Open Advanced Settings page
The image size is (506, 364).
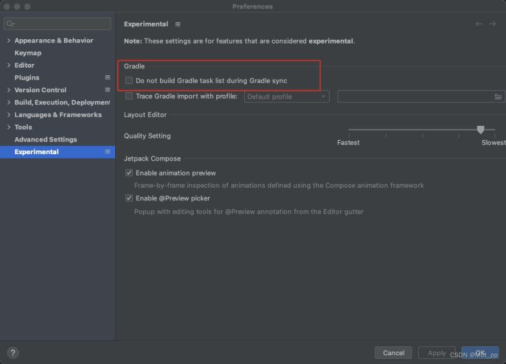click(46, 140)
